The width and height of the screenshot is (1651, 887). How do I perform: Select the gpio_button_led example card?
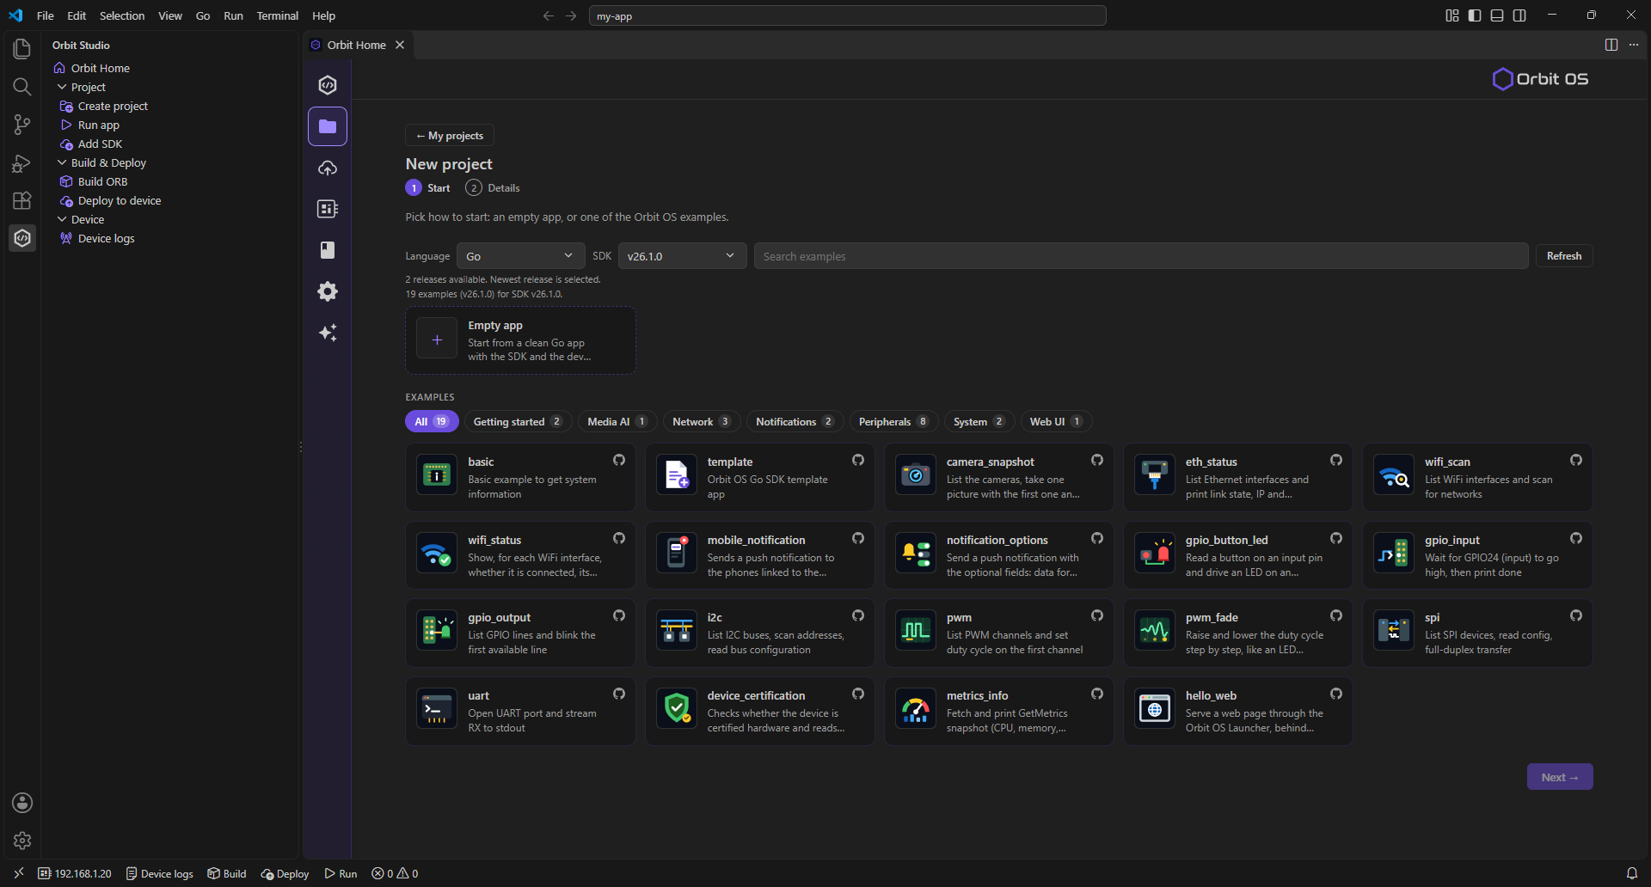click(1237, 555)
